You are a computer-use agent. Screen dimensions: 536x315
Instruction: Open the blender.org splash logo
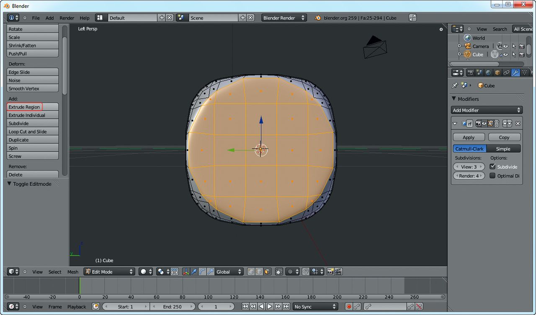(x=318, y=18)
